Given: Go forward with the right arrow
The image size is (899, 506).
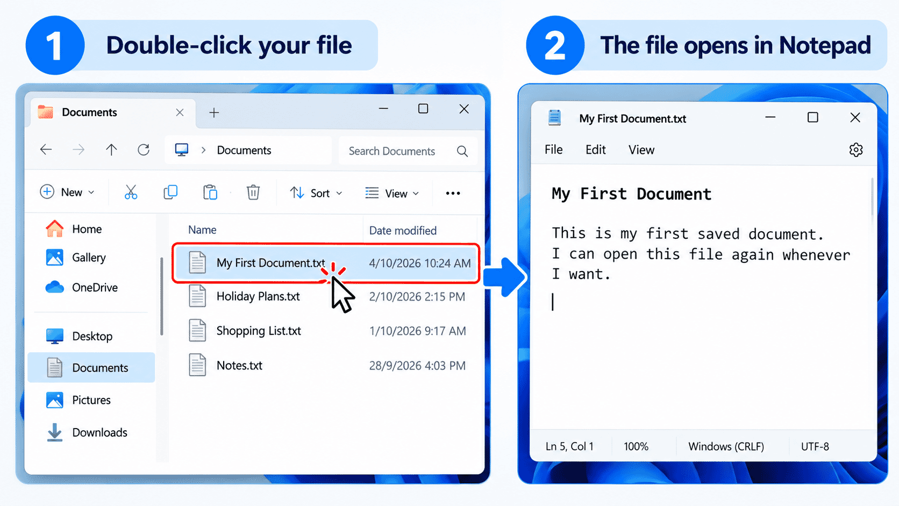Looking at the screenshot, I should pos(79,149).
